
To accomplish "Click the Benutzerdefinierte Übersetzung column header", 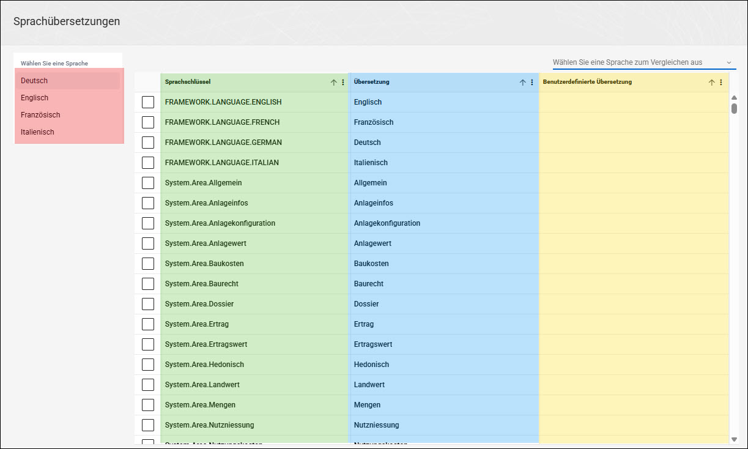I will pyautogui.click(x=587, y=82).
